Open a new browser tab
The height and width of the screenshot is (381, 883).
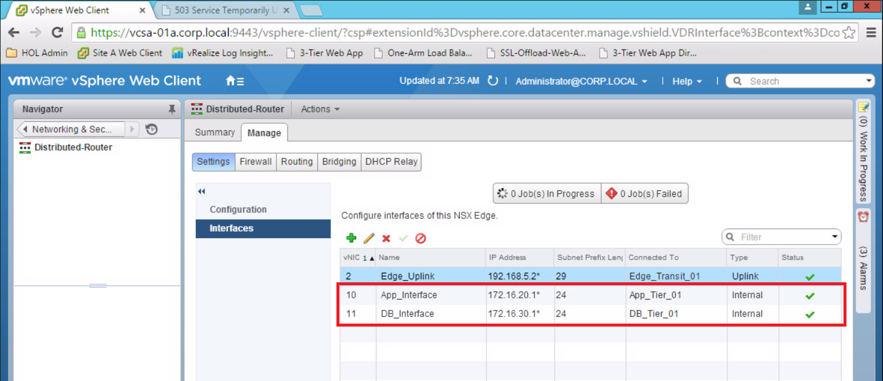[310, 10]
